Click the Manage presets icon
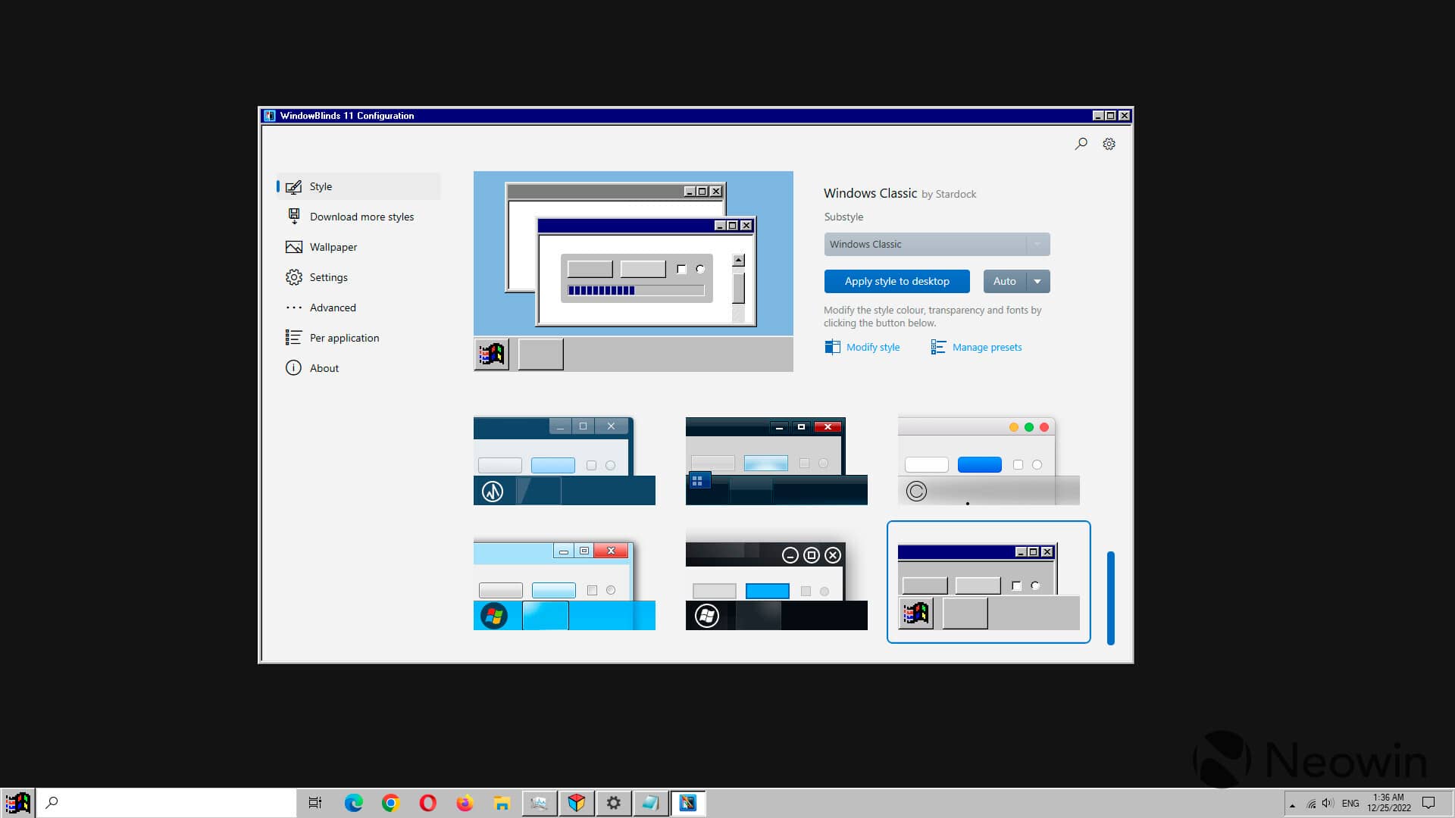Image resolution: width=1455 pixels, height=818 pixels. point(938,347)
